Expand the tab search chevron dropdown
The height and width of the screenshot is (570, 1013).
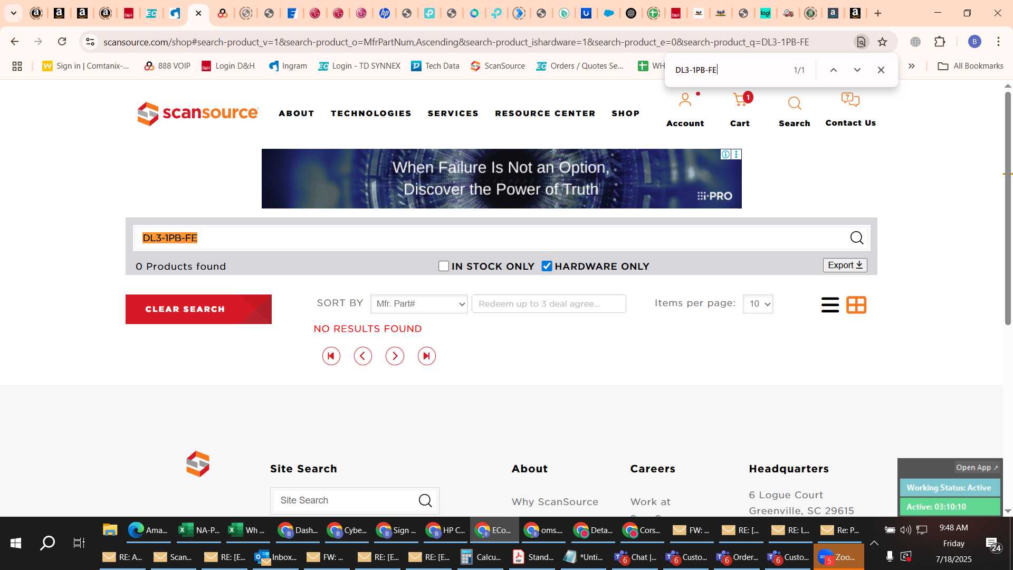click(14, 13)
